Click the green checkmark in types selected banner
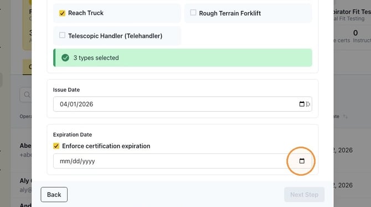Screen dimensions: 371x207 (x=65, y=58)
